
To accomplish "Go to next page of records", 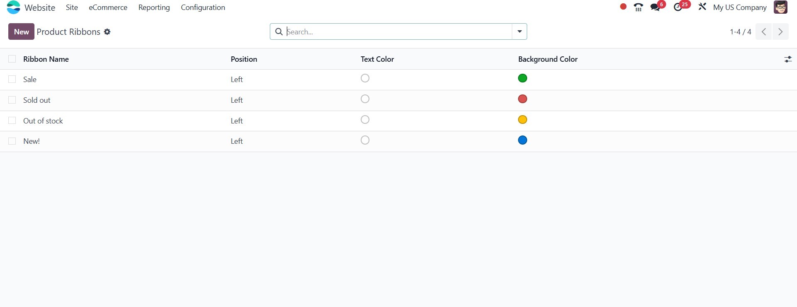I will click(x=780, y=31).
